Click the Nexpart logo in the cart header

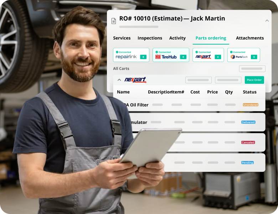(135, 80)
